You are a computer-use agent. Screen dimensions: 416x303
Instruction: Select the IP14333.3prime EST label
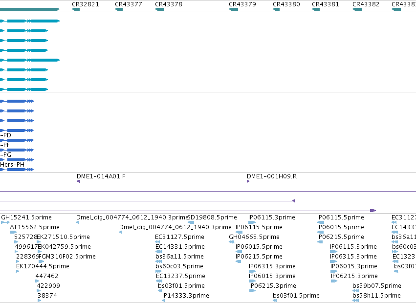coord(186,296)
